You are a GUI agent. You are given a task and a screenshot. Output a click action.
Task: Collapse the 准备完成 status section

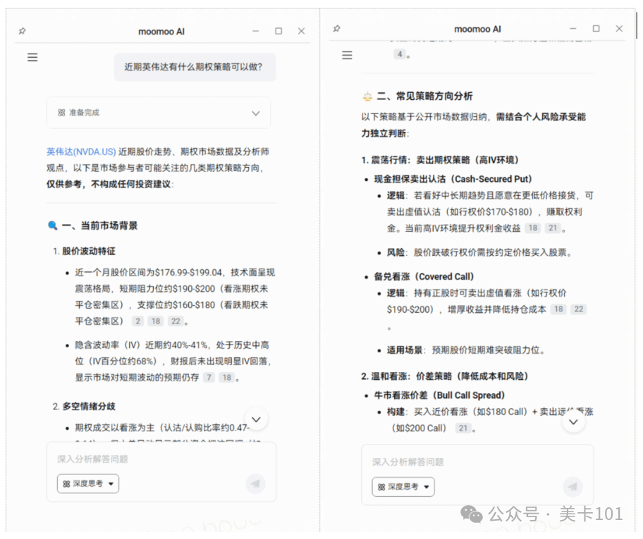pyautogui.click(x=255, y=112)
